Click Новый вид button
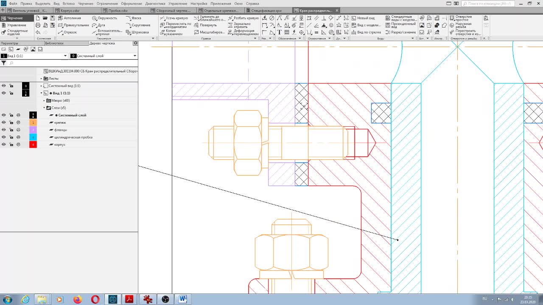This screenshot has height=305, width=543. pos(363,18)
